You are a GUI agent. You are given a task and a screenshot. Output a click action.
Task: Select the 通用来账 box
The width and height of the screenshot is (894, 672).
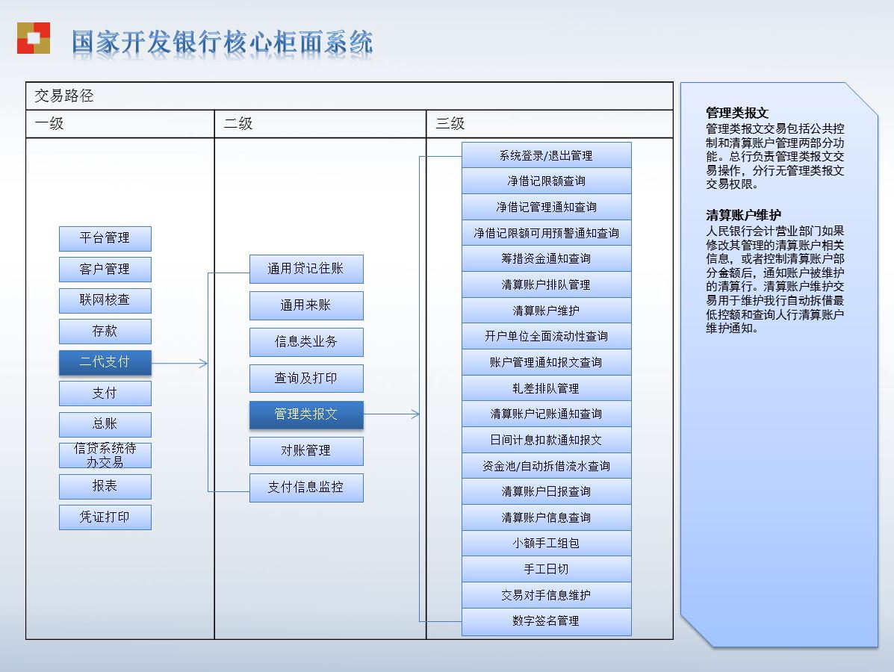306,305
